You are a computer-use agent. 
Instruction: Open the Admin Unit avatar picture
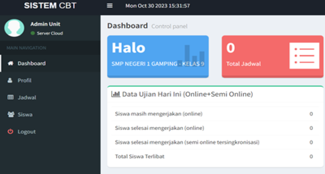click(14, 28)
